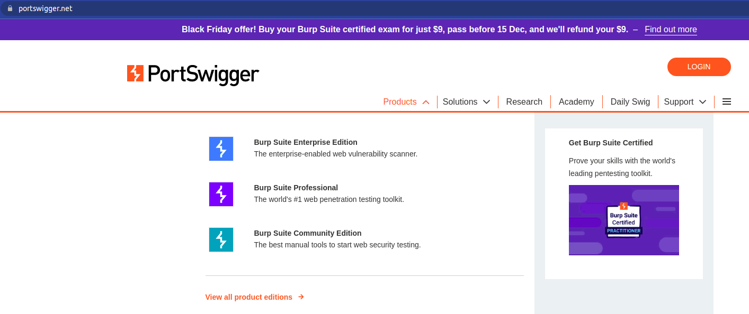Click the Burp Suite Certified Practitioner badge image
749x314 pixels.
(623, 220)
